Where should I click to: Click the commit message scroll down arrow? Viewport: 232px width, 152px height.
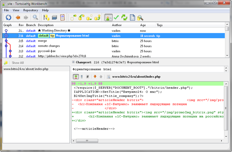226,71
